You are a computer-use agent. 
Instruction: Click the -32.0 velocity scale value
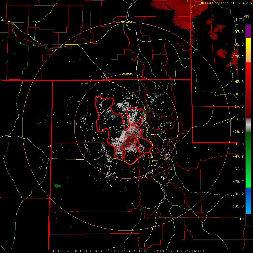(x=238, y=144)
